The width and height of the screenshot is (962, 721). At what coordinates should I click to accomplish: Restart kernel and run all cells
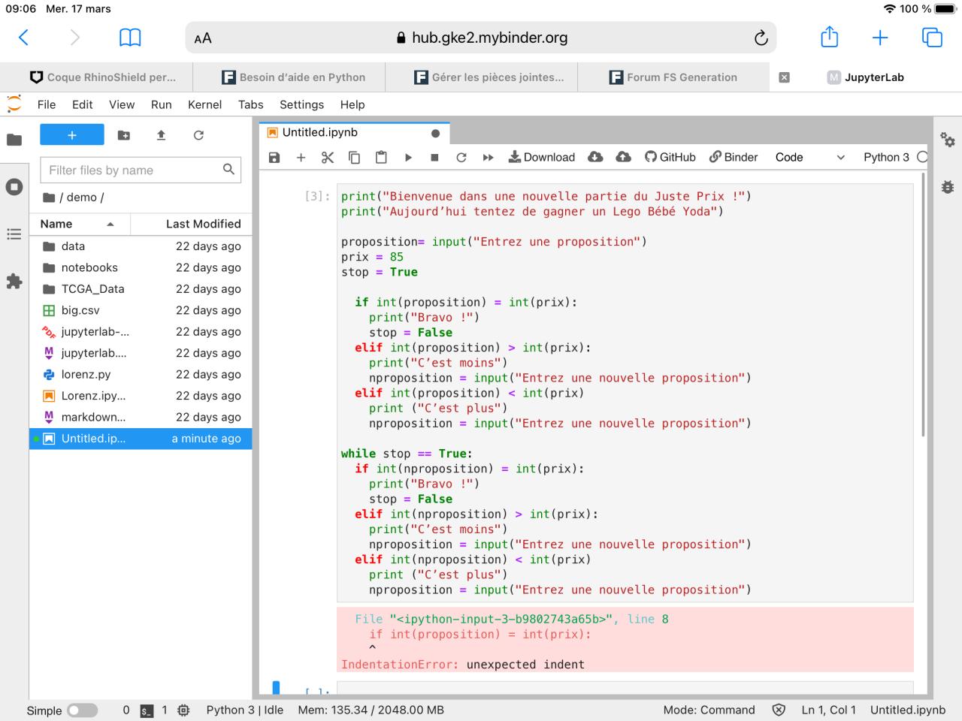coord(488,157)
